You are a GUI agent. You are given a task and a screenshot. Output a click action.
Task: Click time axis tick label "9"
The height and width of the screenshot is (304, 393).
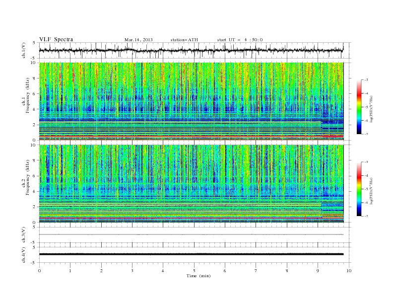[318, 271]
